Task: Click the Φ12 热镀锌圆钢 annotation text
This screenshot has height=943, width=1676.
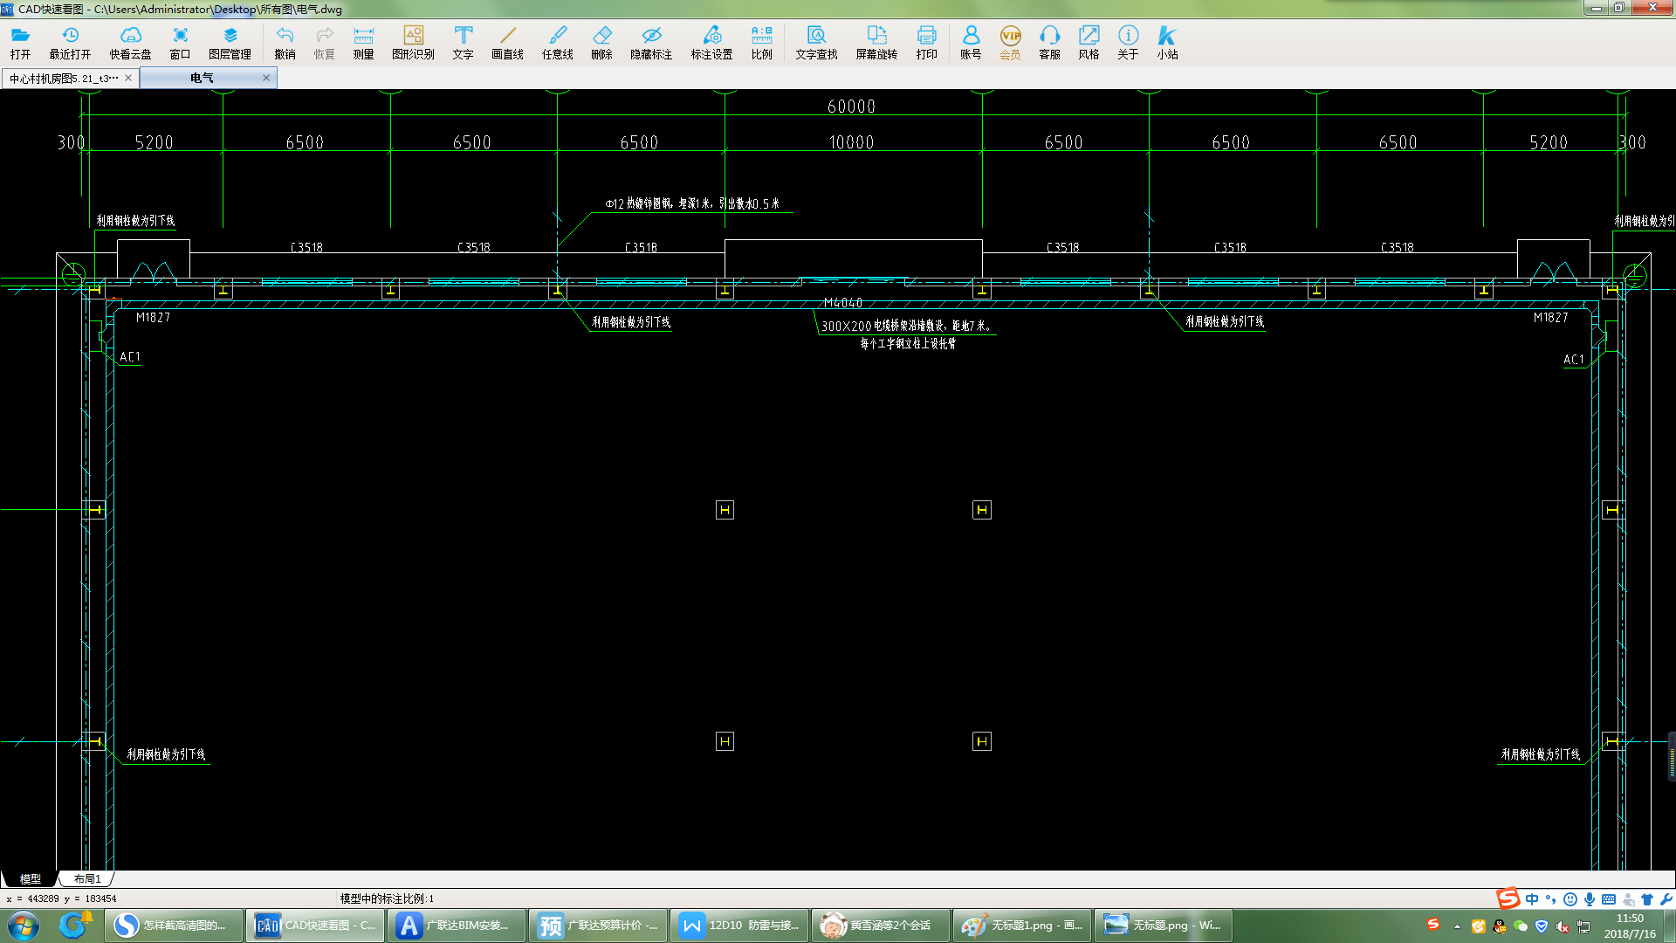Action: (692, 203)
